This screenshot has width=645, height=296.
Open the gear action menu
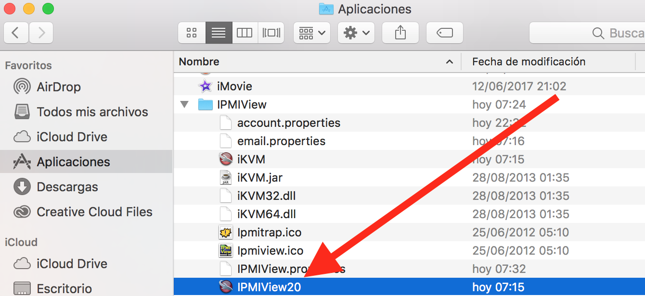[x=356, y=33]
